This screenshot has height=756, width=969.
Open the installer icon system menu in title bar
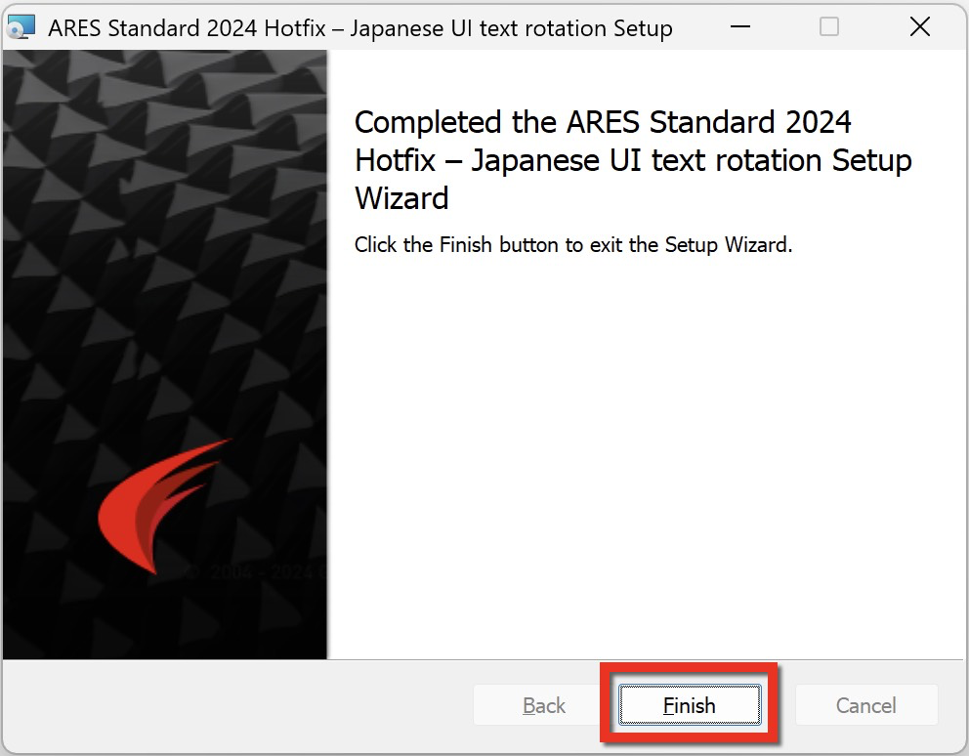[x=21, y=27]
